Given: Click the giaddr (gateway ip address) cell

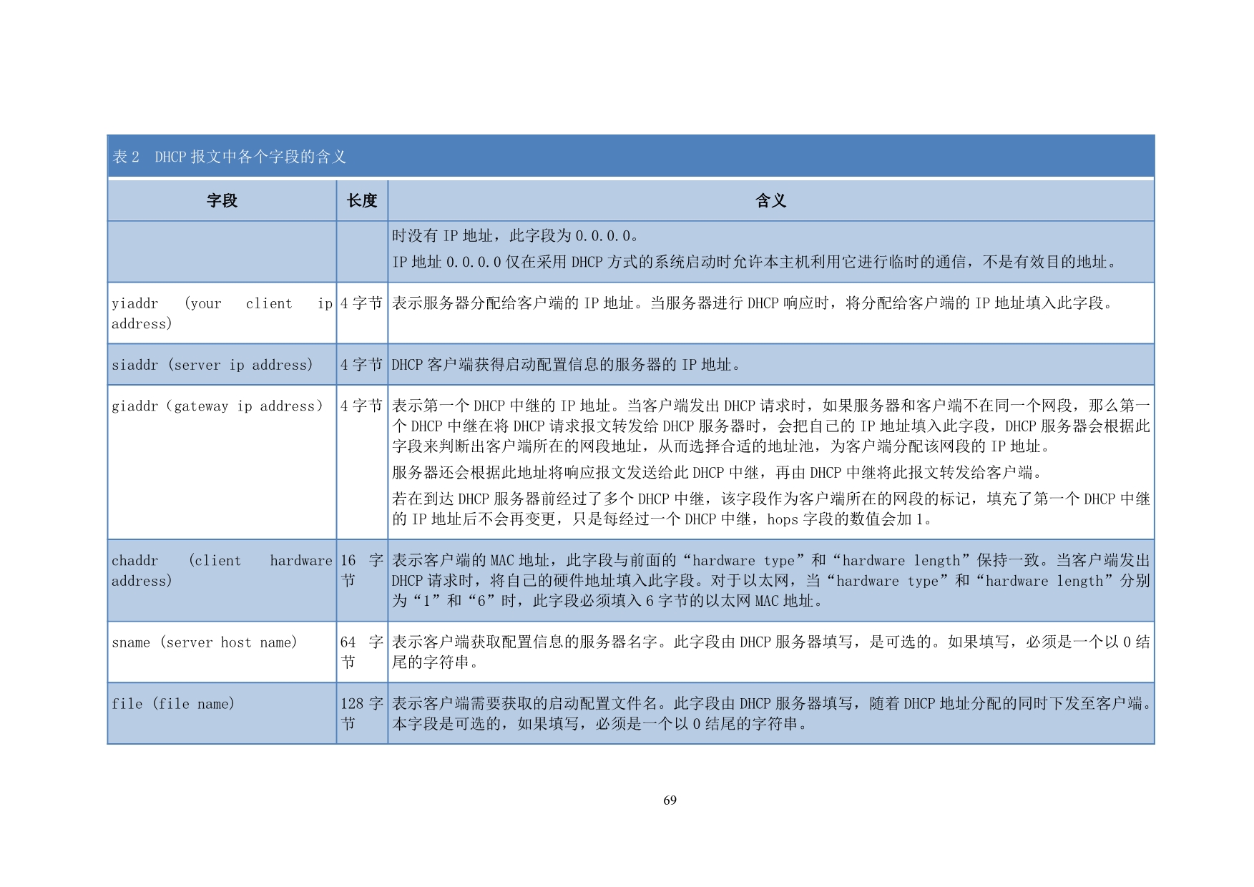Looking at the screenshot, I should tap(217, 406).
